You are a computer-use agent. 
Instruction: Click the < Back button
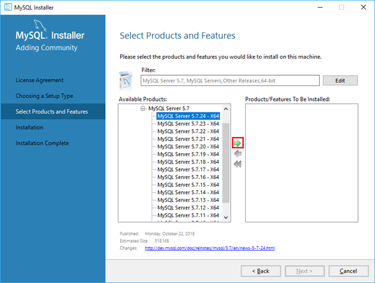261,271
